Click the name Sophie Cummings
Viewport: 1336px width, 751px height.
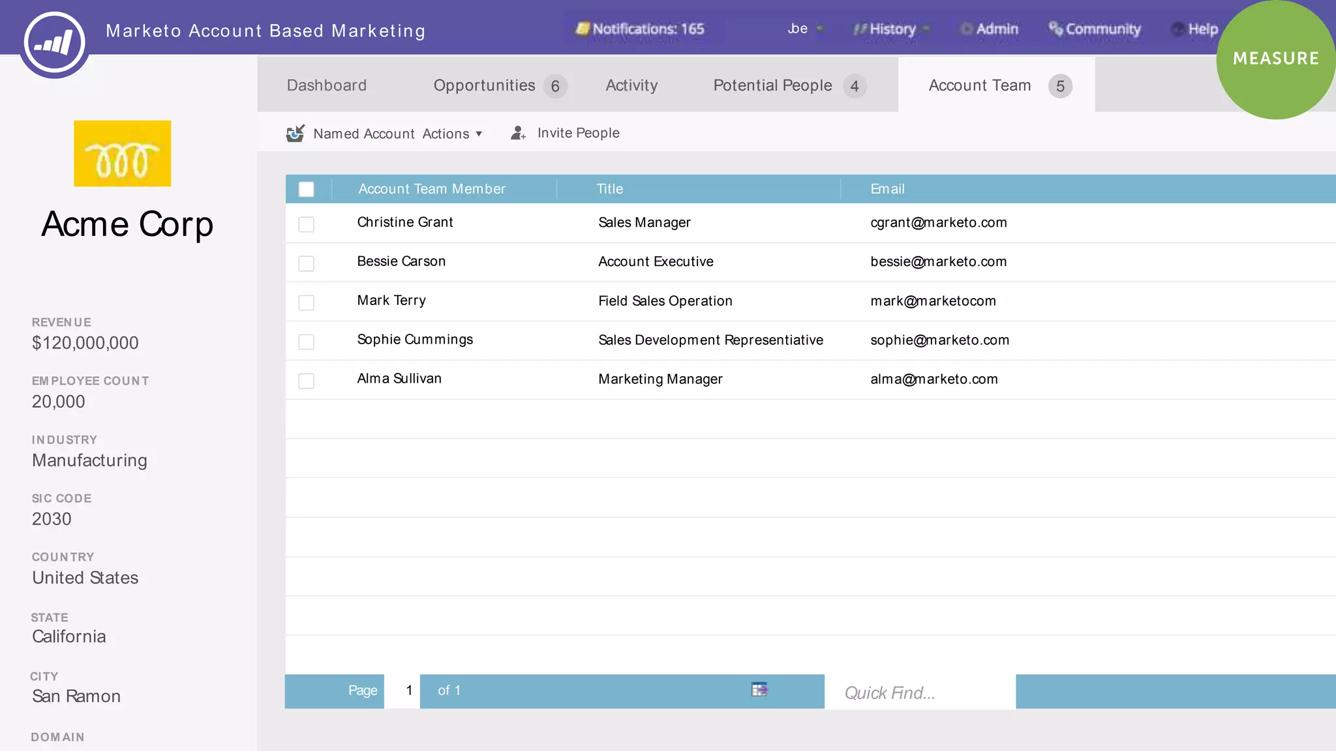[415, 340]
